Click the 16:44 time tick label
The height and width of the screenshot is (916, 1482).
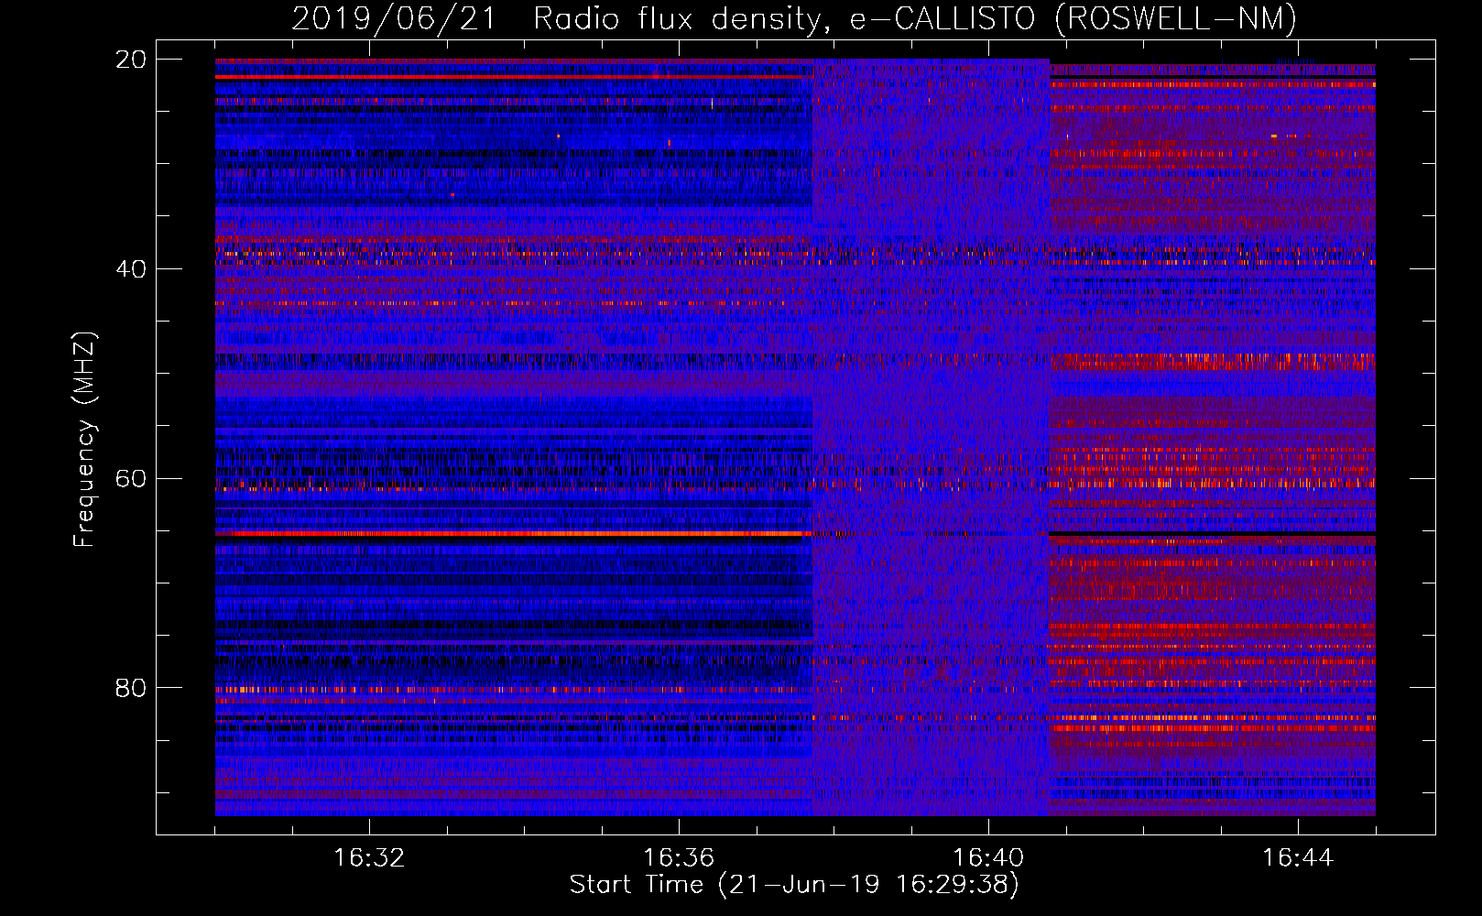1298,858
